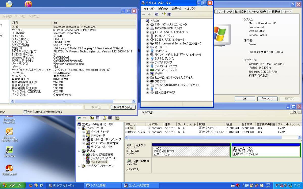The width and height of the screenshot is (303, 189).
Task: Toggle カテゴリの名前だけ検索する checkbox
Action: (x=25, y=112)
